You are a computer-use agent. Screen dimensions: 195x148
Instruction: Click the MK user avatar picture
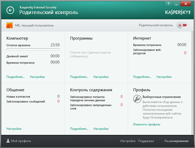(x=9, y=25)
